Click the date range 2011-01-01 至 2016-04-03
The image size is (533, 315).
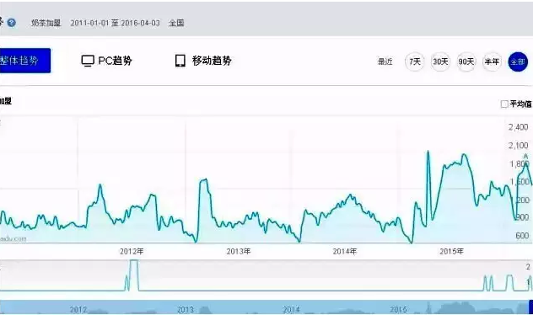(x=115, y=23)
